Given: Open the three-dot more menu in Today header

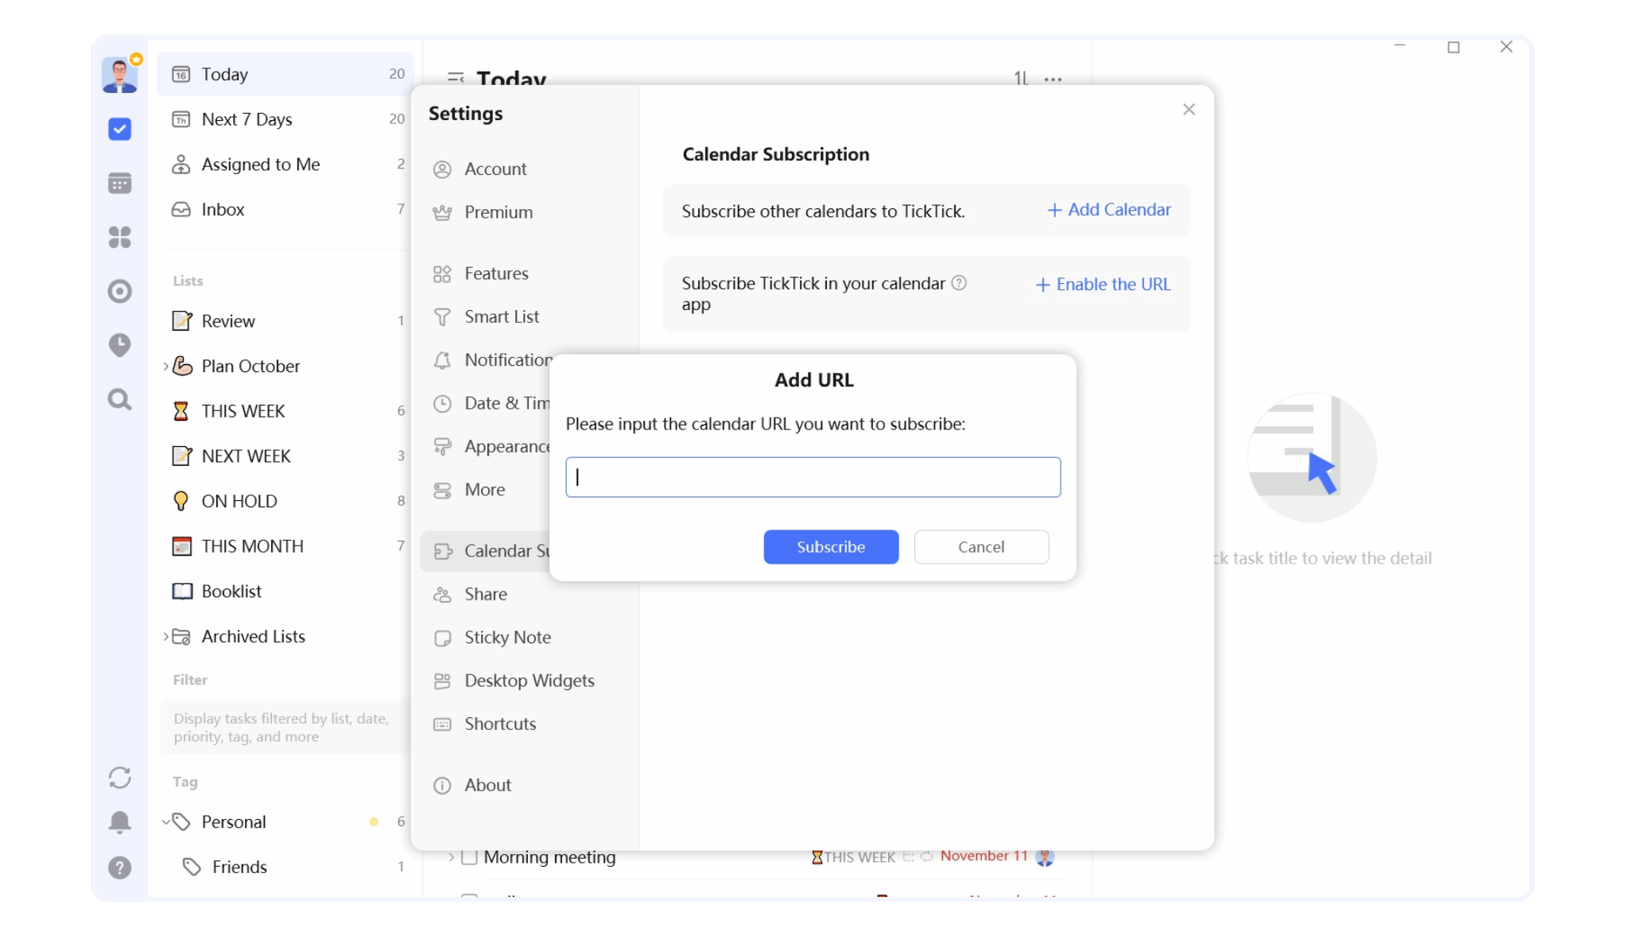Looking at the screenshot, I should [x=1054, y=79].
